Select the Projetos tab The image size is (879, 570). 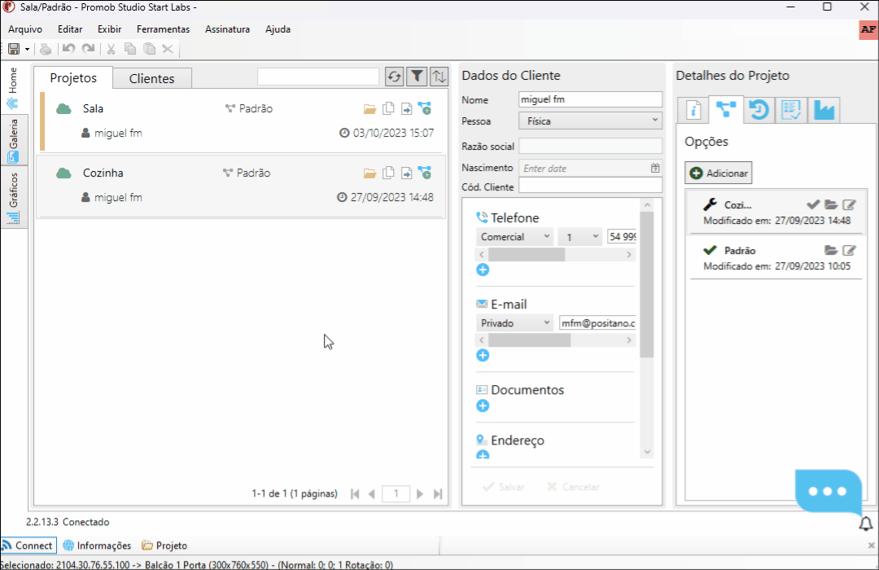pyautogui.click(x=73, y=78)
